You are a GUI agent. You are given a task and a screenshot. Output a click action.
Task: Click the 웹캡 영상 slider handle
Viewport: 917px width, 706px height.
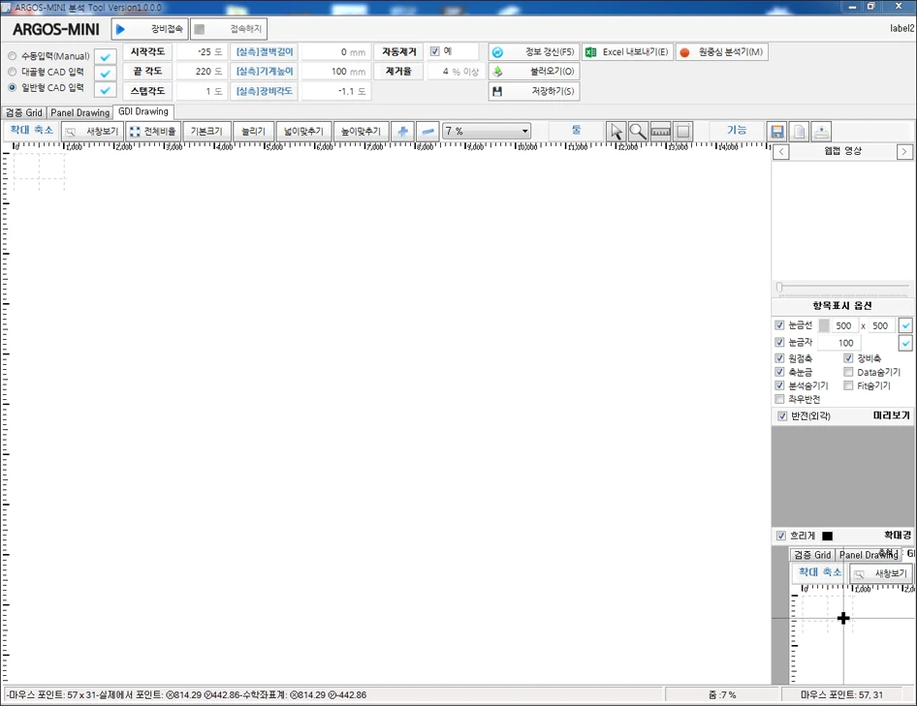click(x=779, y=287)
